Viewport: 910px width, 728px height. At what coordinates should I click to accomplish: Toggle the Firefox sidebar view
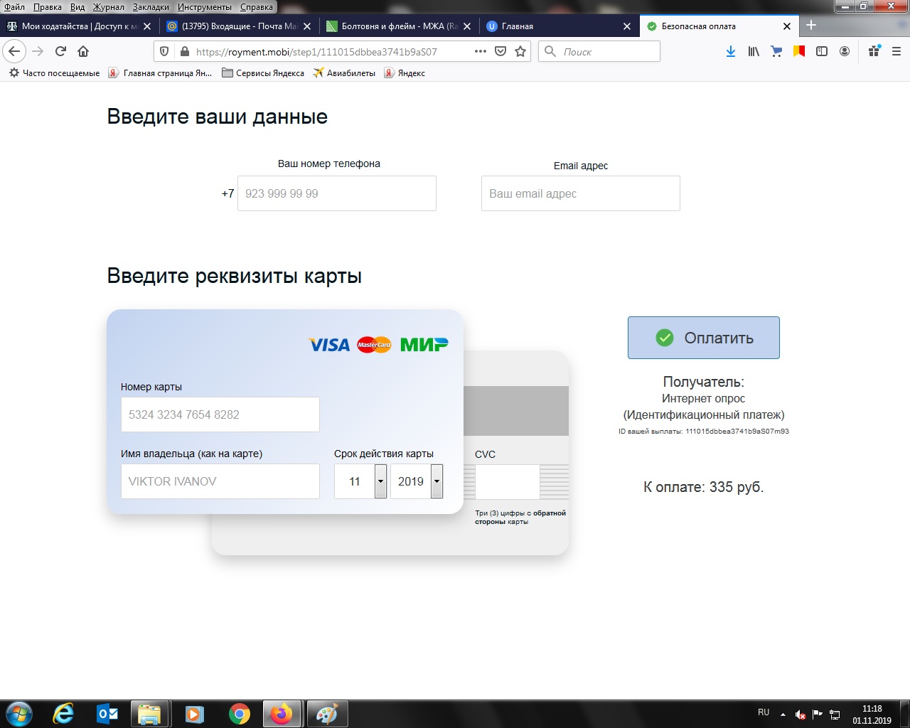(822, 51)
